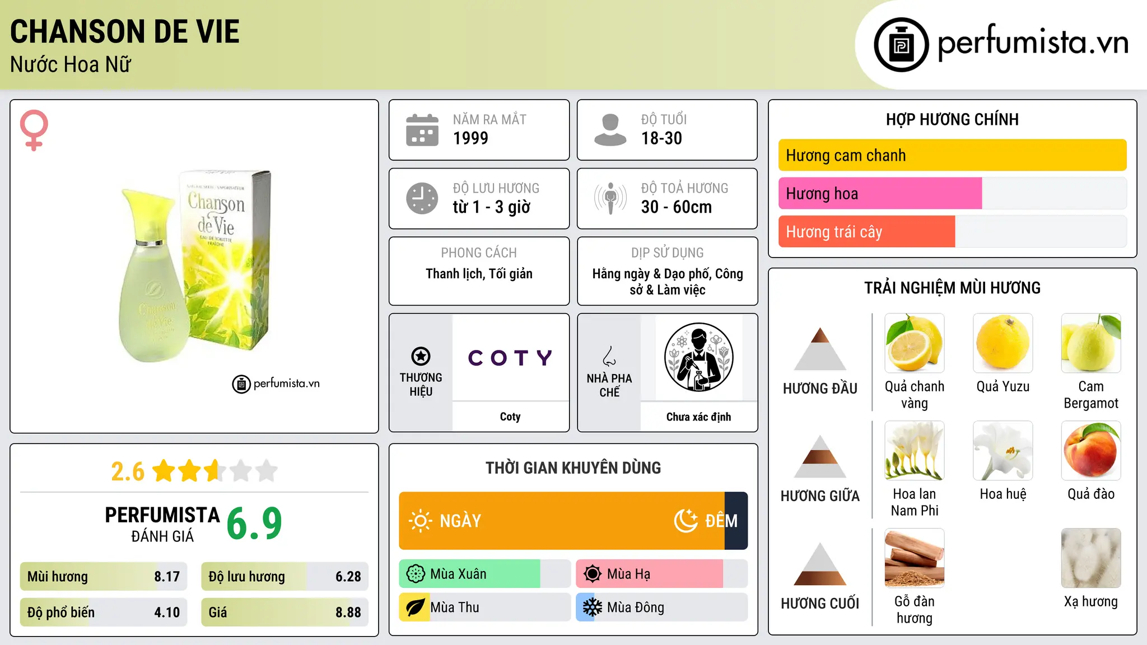Click the subtitle Nước Hoa Nữ
The height and width of the screenshot is (645, 1147).
(x=71, y=64)
